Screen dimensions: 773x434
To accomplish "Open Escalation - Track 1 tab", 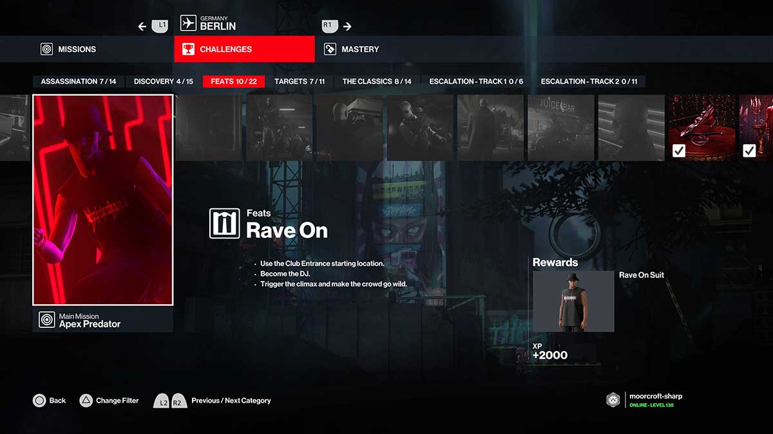I will click(477, 81).
